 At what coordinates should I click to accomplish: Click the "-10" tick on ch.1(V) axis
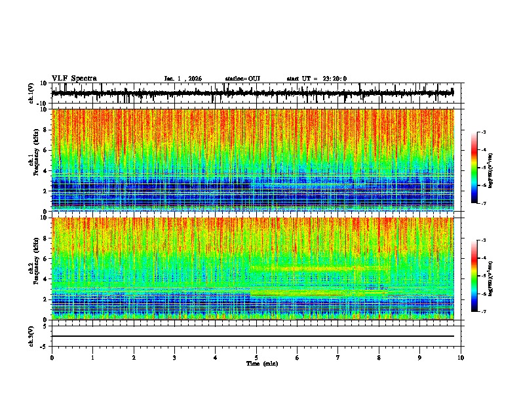pos(43,104)
